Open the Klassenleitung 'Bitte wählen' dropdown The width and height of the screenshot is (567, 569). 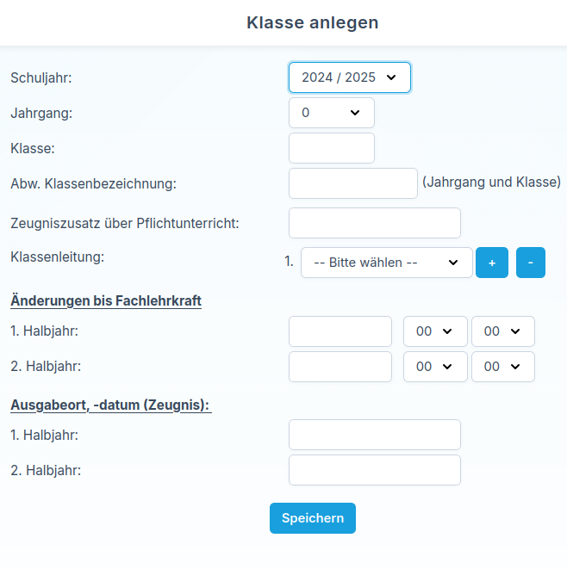[x=386, y=263]
